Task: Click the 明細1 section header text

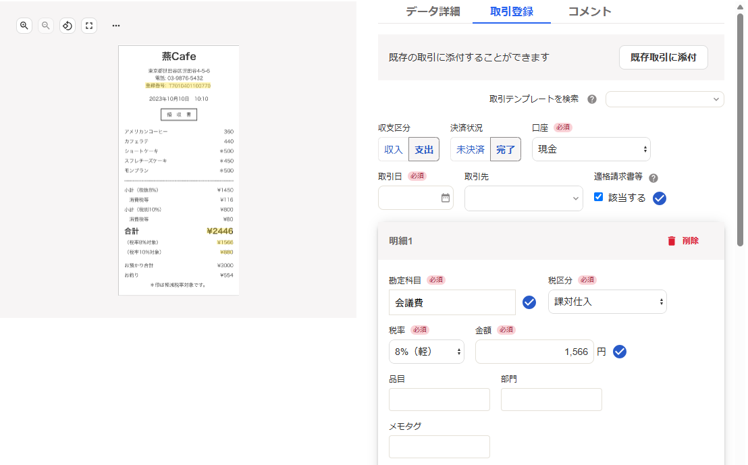Action: pyautogui.click(x=401, y=241)
